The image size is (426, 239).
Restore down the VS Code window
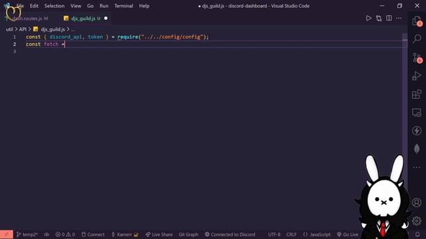(x=399, y=6)
